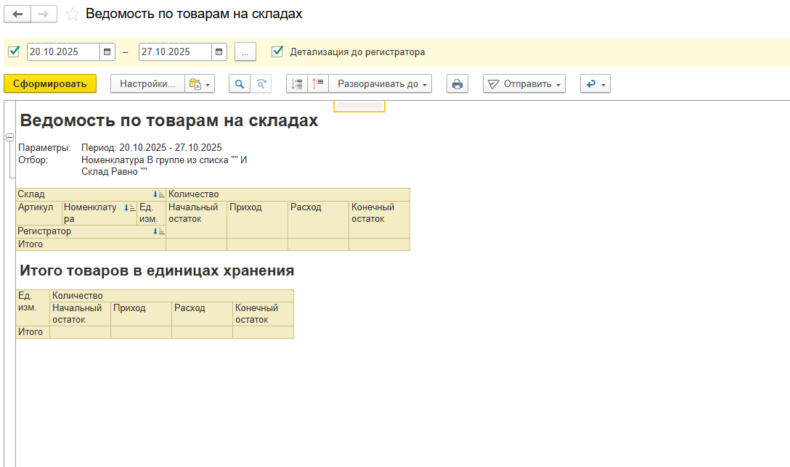Click the ellipsis period selection button
The height and width of the screenshot is (467, 790).
(245, 52)
